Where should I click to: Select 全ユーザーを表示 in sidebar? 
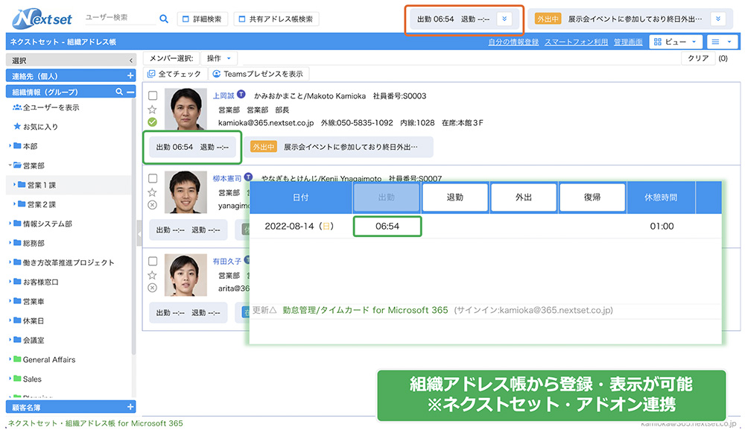[51, 107]
